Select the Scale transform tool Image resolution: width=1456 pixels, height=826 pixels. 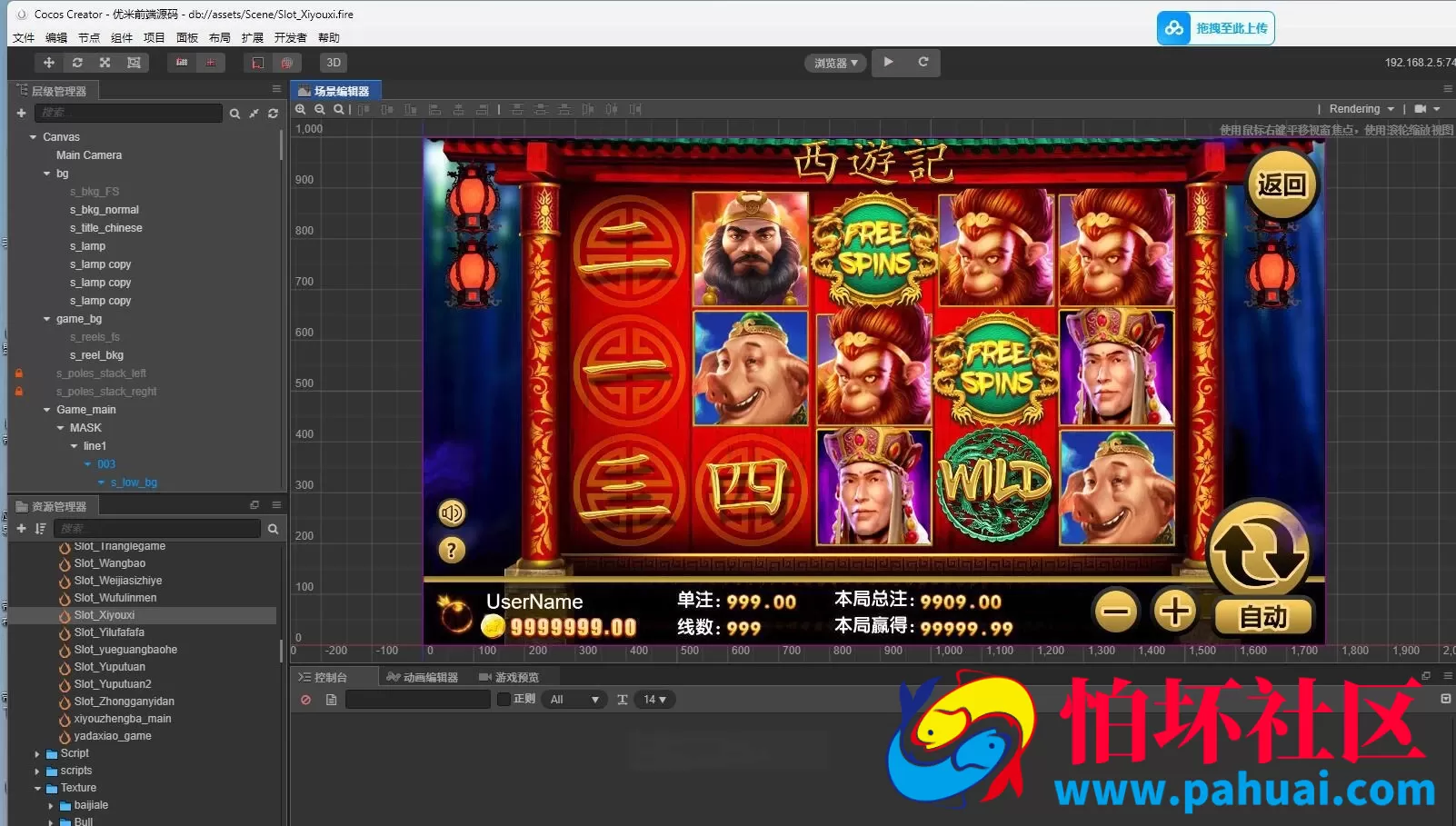point(105,63)
